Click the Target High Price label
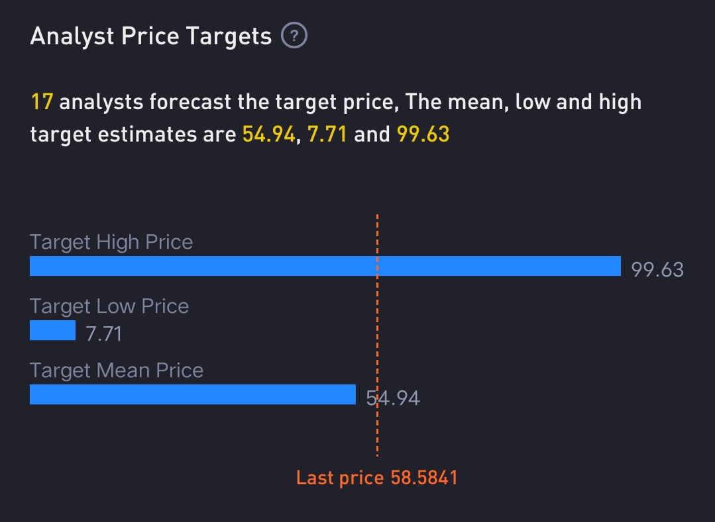This screenshot has height=522, width=715. coord(111,242)
